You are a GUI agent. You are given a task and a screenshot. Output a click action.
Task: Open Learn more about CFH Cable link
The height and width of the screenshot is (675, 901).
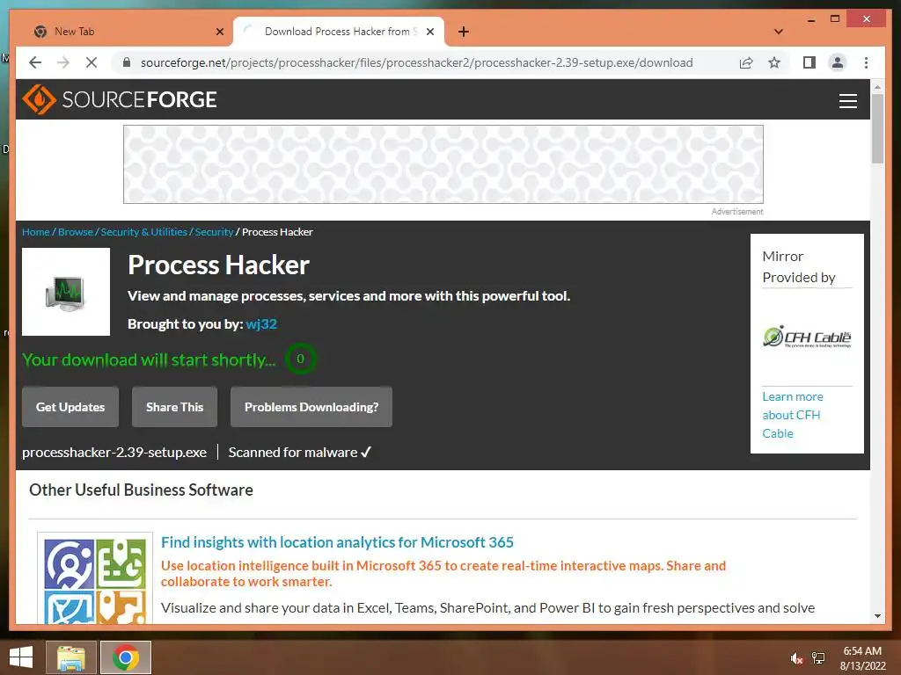click(793, 415)
